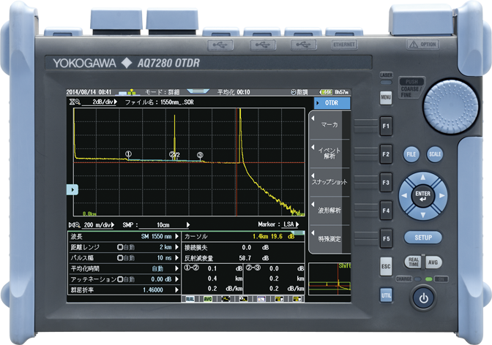Click the file name 1550nm_.SOR
This screenshot has width=492, height=345.
[177, 102]
